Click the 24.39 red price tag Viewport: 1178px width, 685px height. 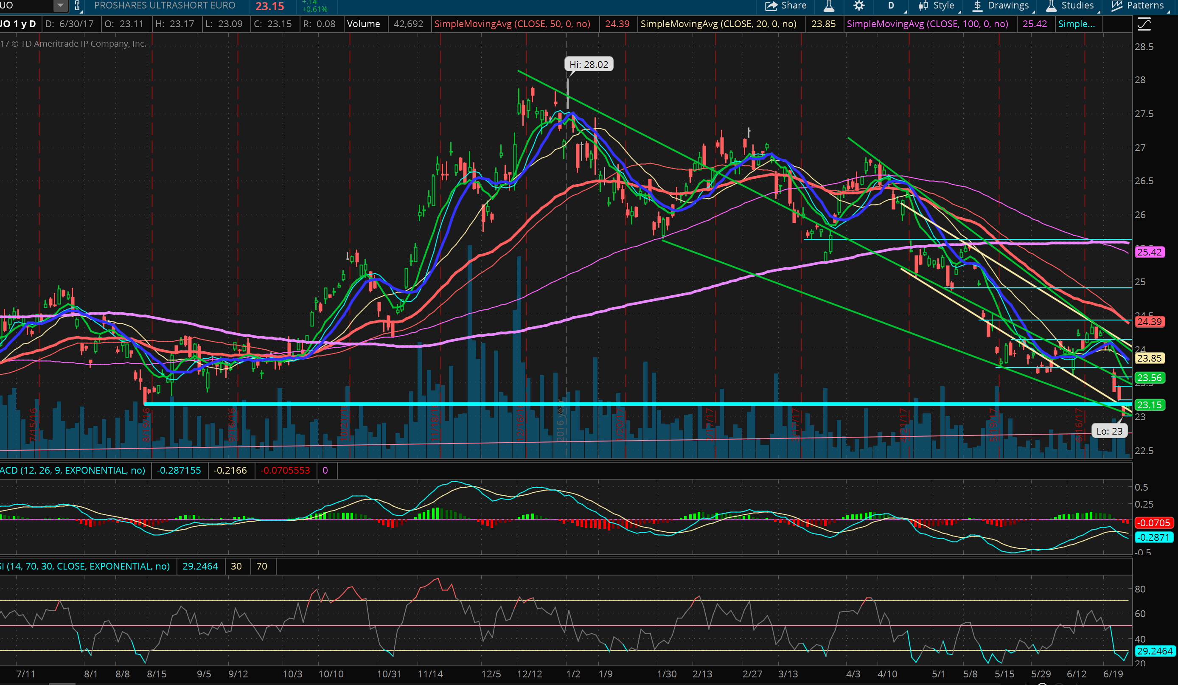pos(1150,322)
